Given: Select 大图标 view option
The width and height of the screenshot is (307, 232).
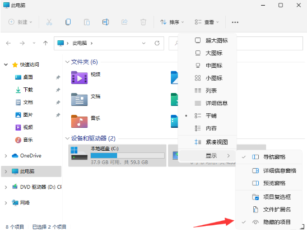Looking at the screenshot, I should pos(207,53).
